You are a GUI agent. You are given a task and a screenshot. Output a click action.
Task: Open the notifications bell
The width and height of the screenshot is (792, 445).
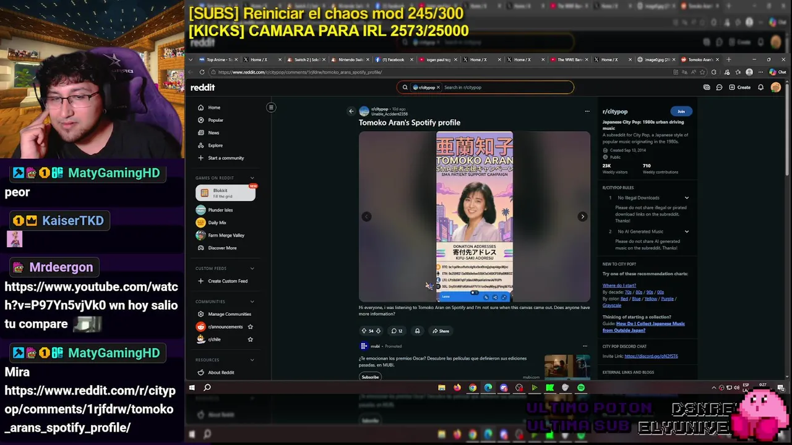pos(760,87)
